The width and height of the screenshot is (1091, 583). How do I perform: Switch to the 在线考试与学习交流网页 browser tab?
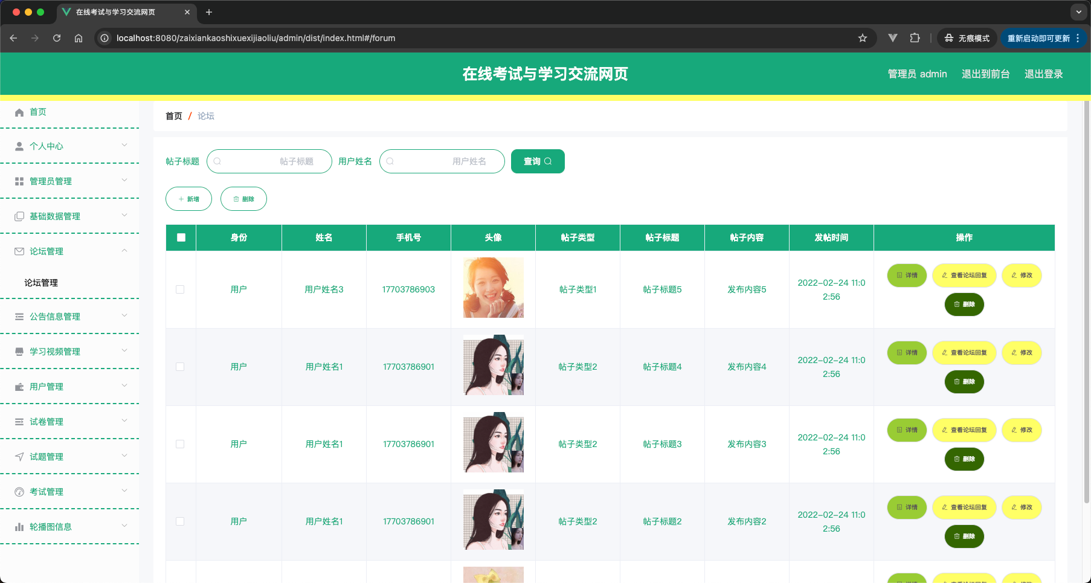pyautogui.click(x=126, y=12)
